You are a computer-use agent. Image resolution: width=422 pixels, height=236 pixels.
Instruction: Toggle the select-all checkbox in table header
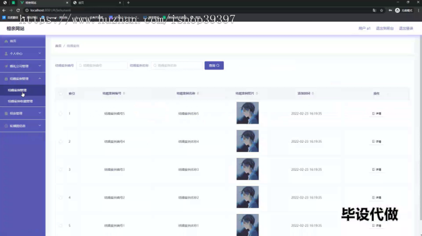pos(60,93)
